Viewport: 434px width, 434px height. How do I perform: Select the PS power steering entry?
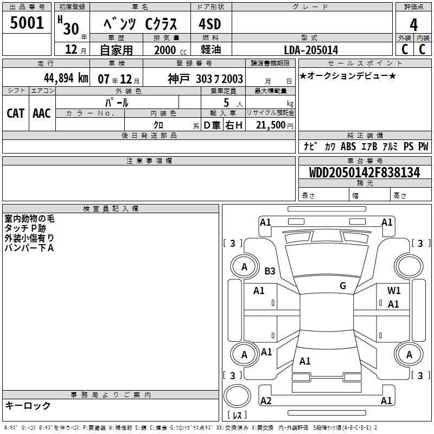point(409,146)
